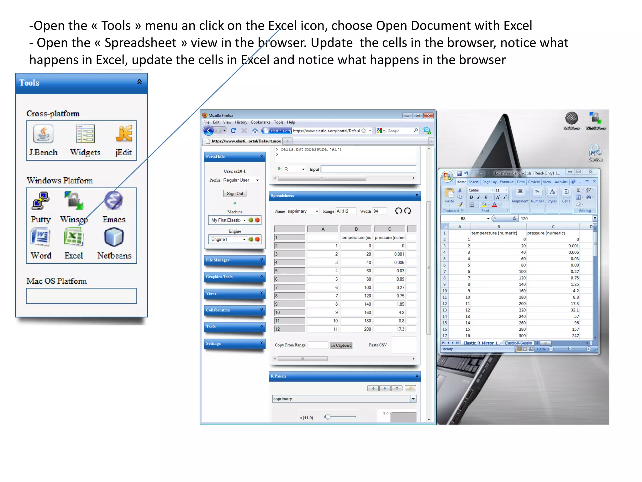Open the R Panels ssprimary combo box
Image resolution: width=642 pixels, height=482 pixels.
click(x=344, y=399)
